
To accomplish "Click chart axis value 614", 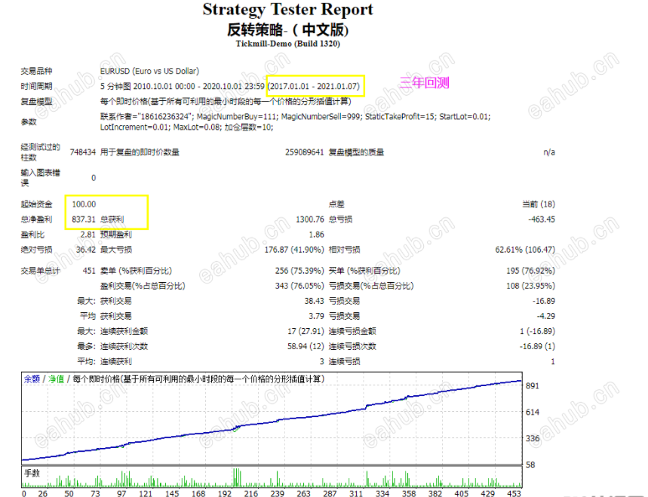I will coord(533,413).
